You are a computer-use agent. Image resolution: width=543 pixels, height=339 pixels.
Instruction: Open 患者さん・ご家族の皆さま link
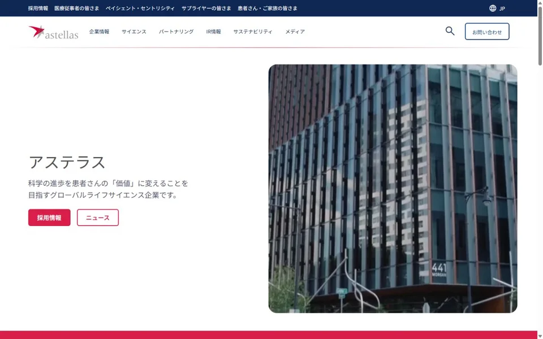pos(268,8)
